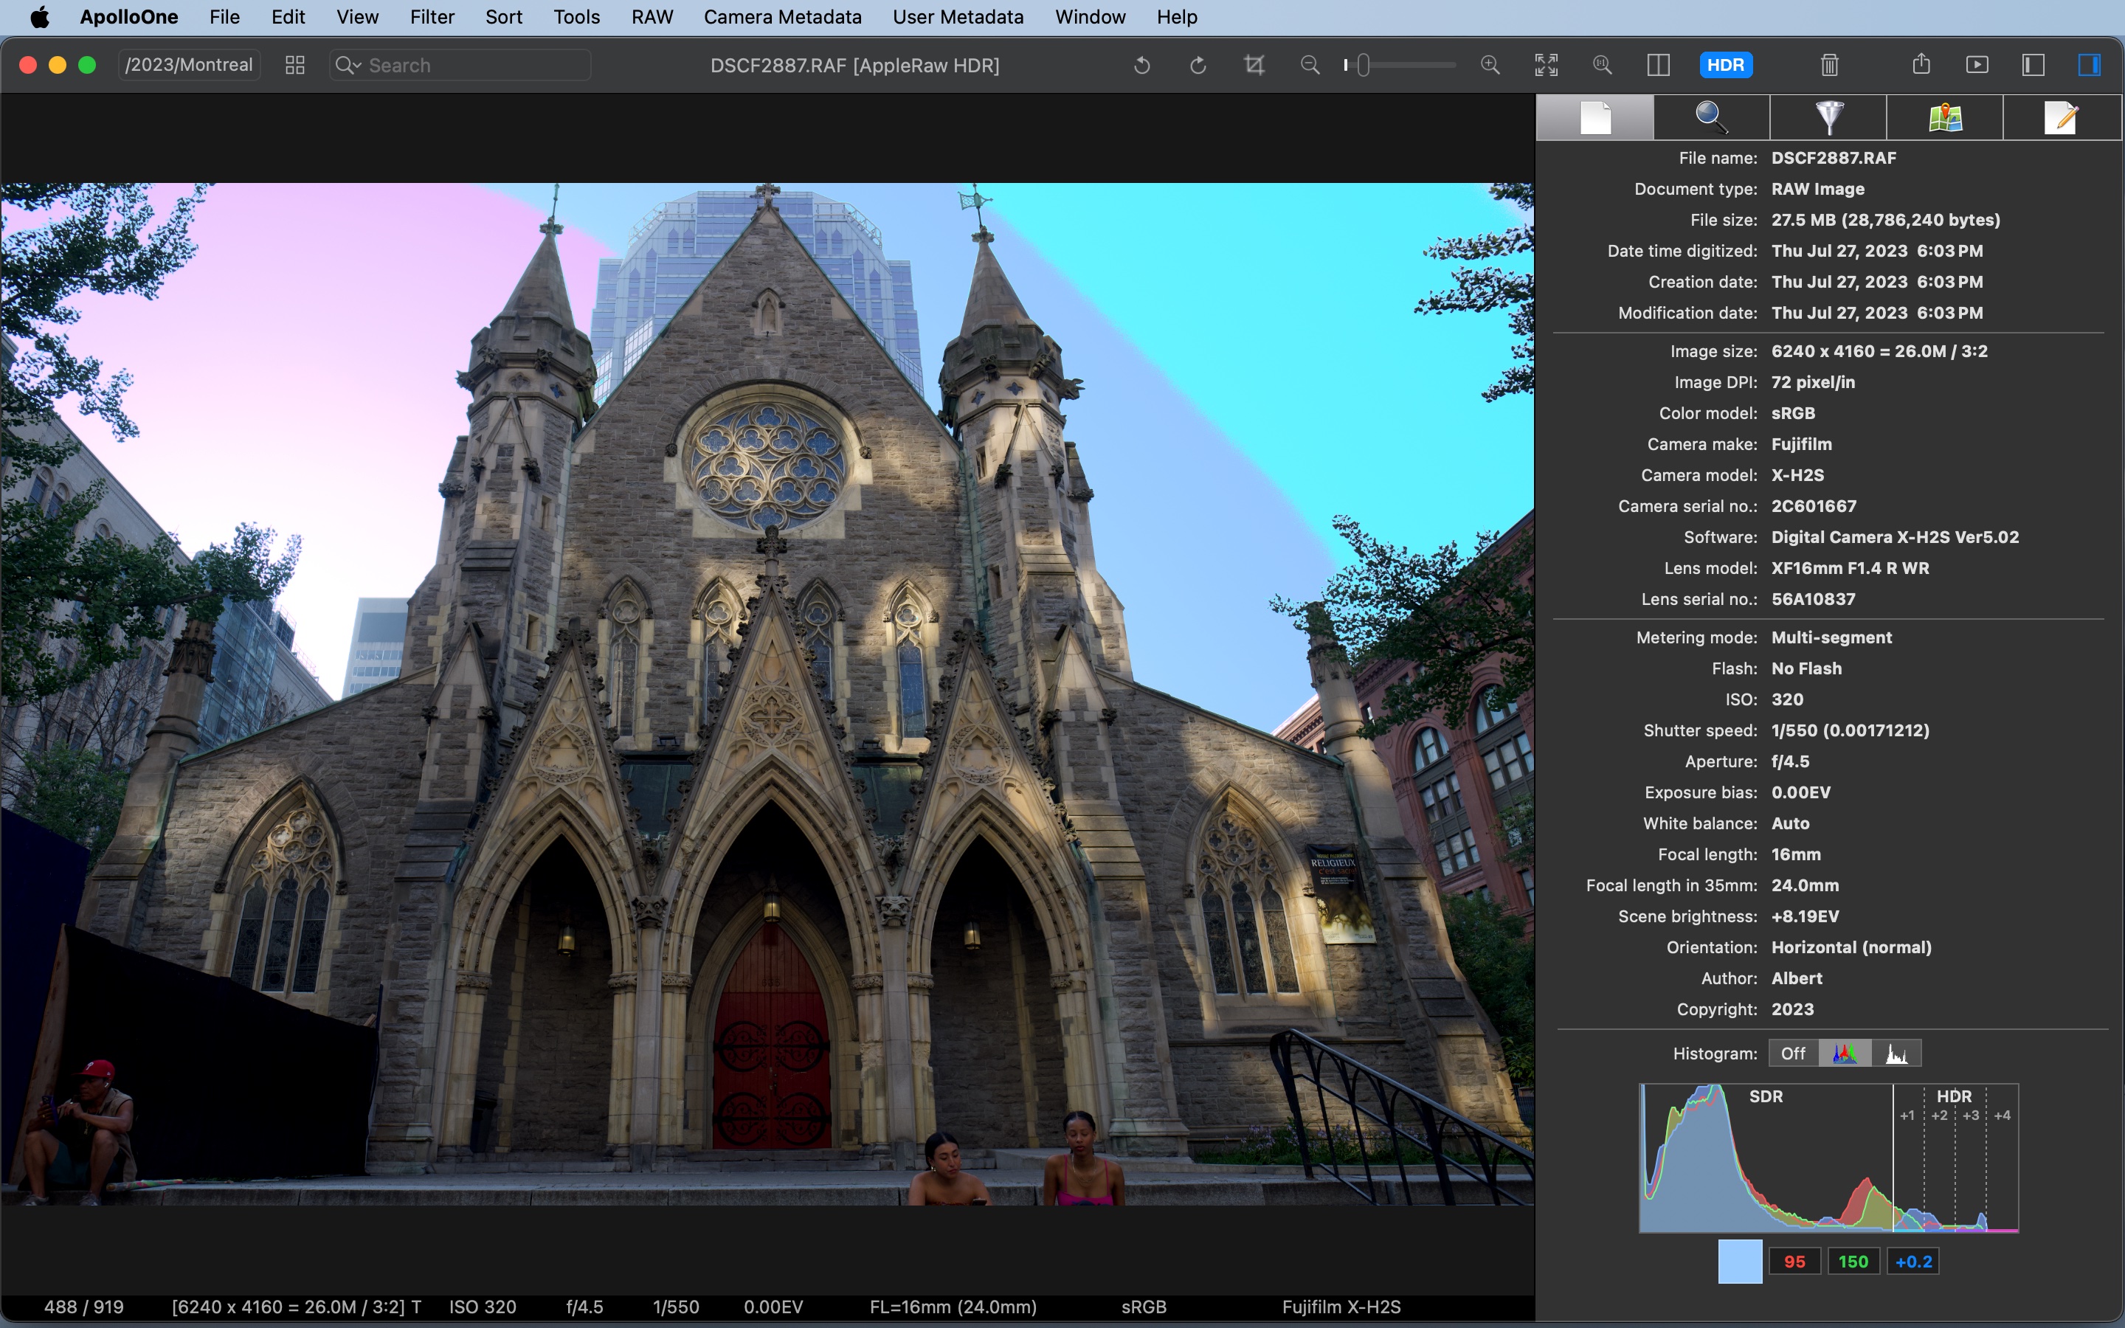Click the author value Albert
This screenshot has height=1328, width=2125.
click(1797, 978)
